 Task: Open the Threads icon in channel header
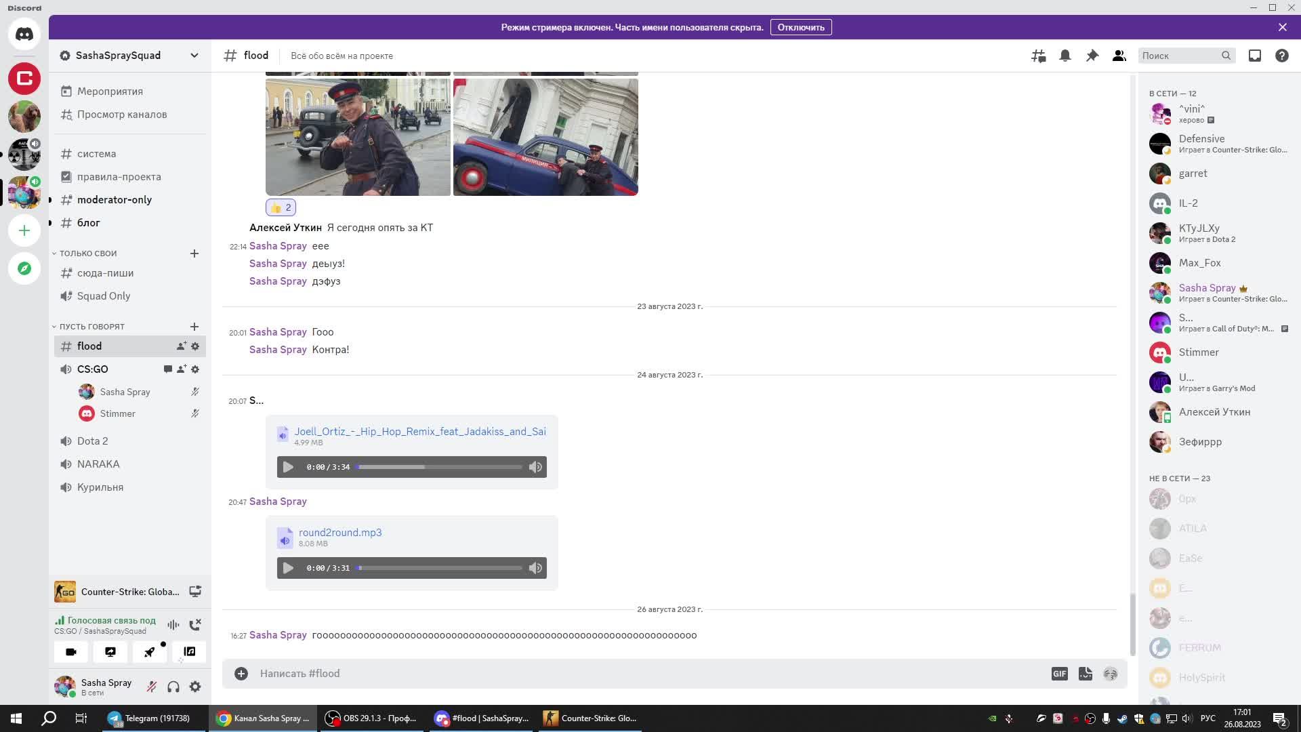coord(1038,56)
